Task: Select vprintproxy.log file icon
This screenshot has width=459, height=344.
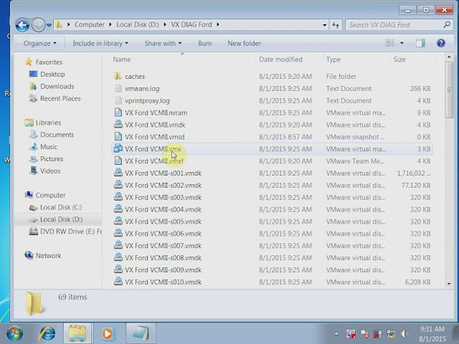Action: [118, 100]
